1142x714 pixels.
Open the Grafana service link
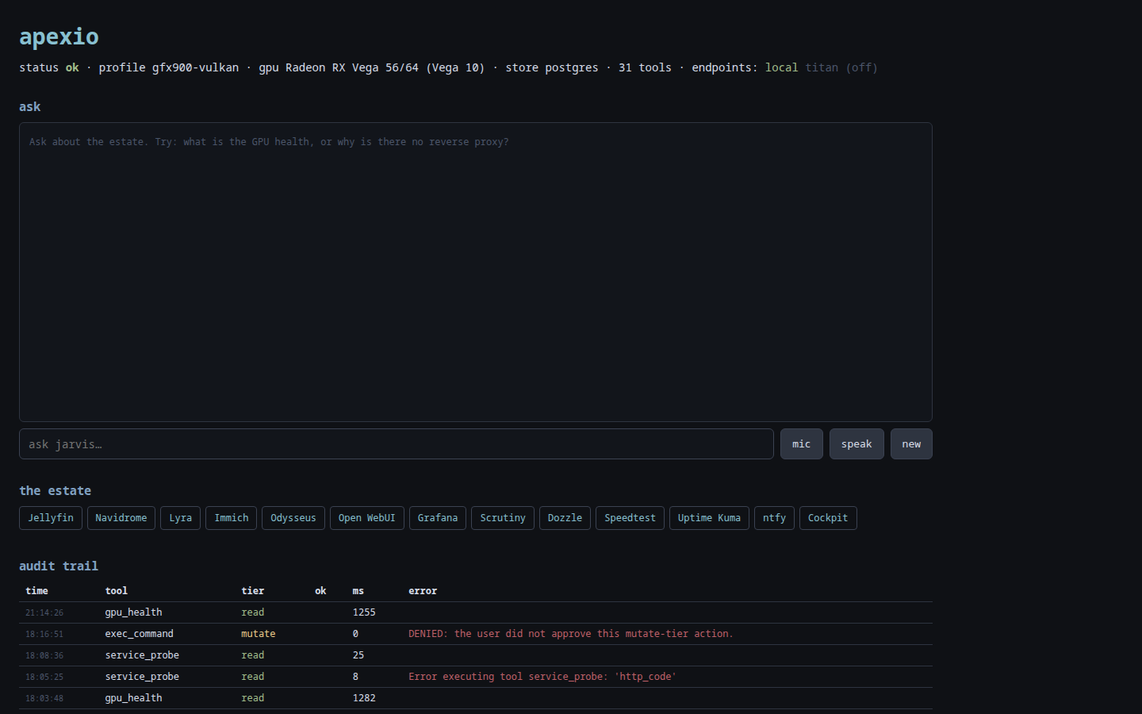(x=438, y=518)
